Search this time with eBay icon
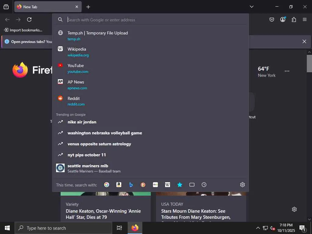Screen dimensions: 312x234 click(155, 185)
